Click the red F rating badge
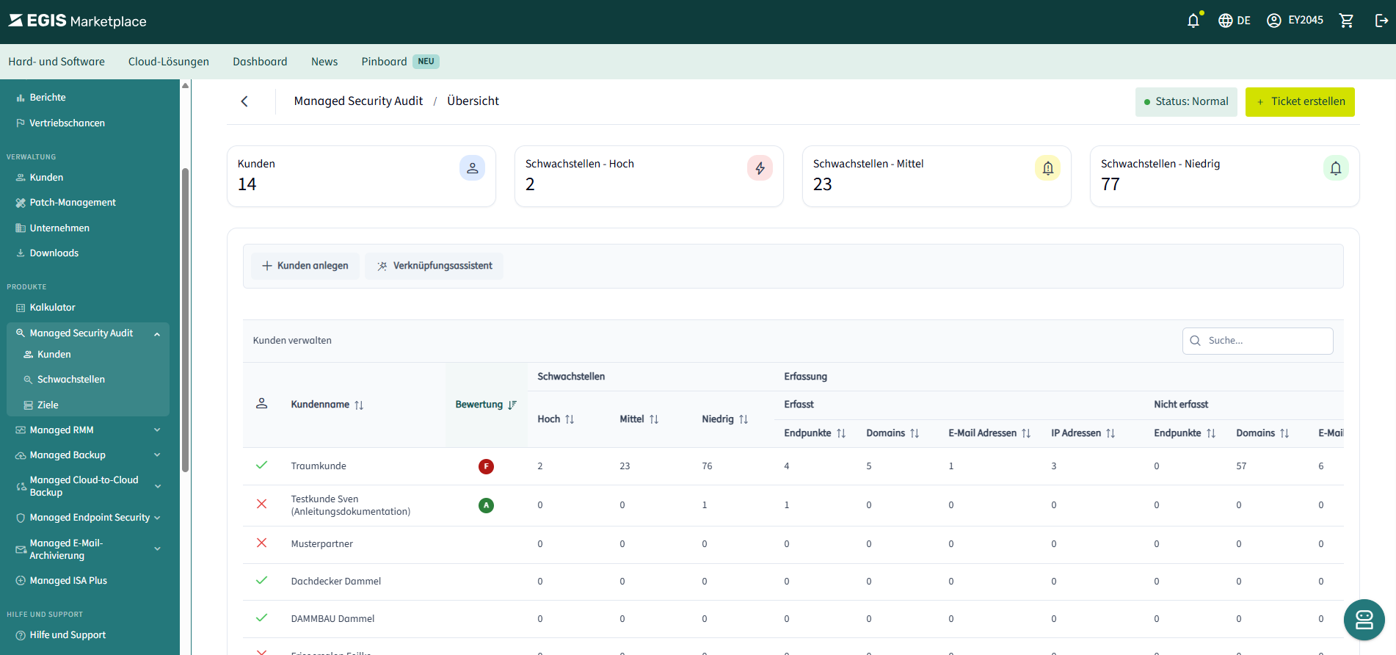 click(x=486, y=466)
